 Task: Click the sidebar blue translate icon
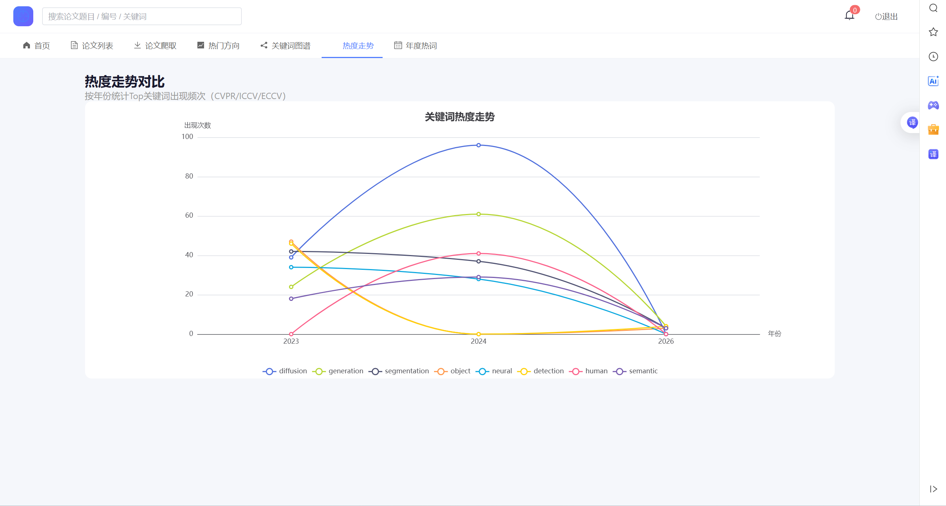click(933, 154)
